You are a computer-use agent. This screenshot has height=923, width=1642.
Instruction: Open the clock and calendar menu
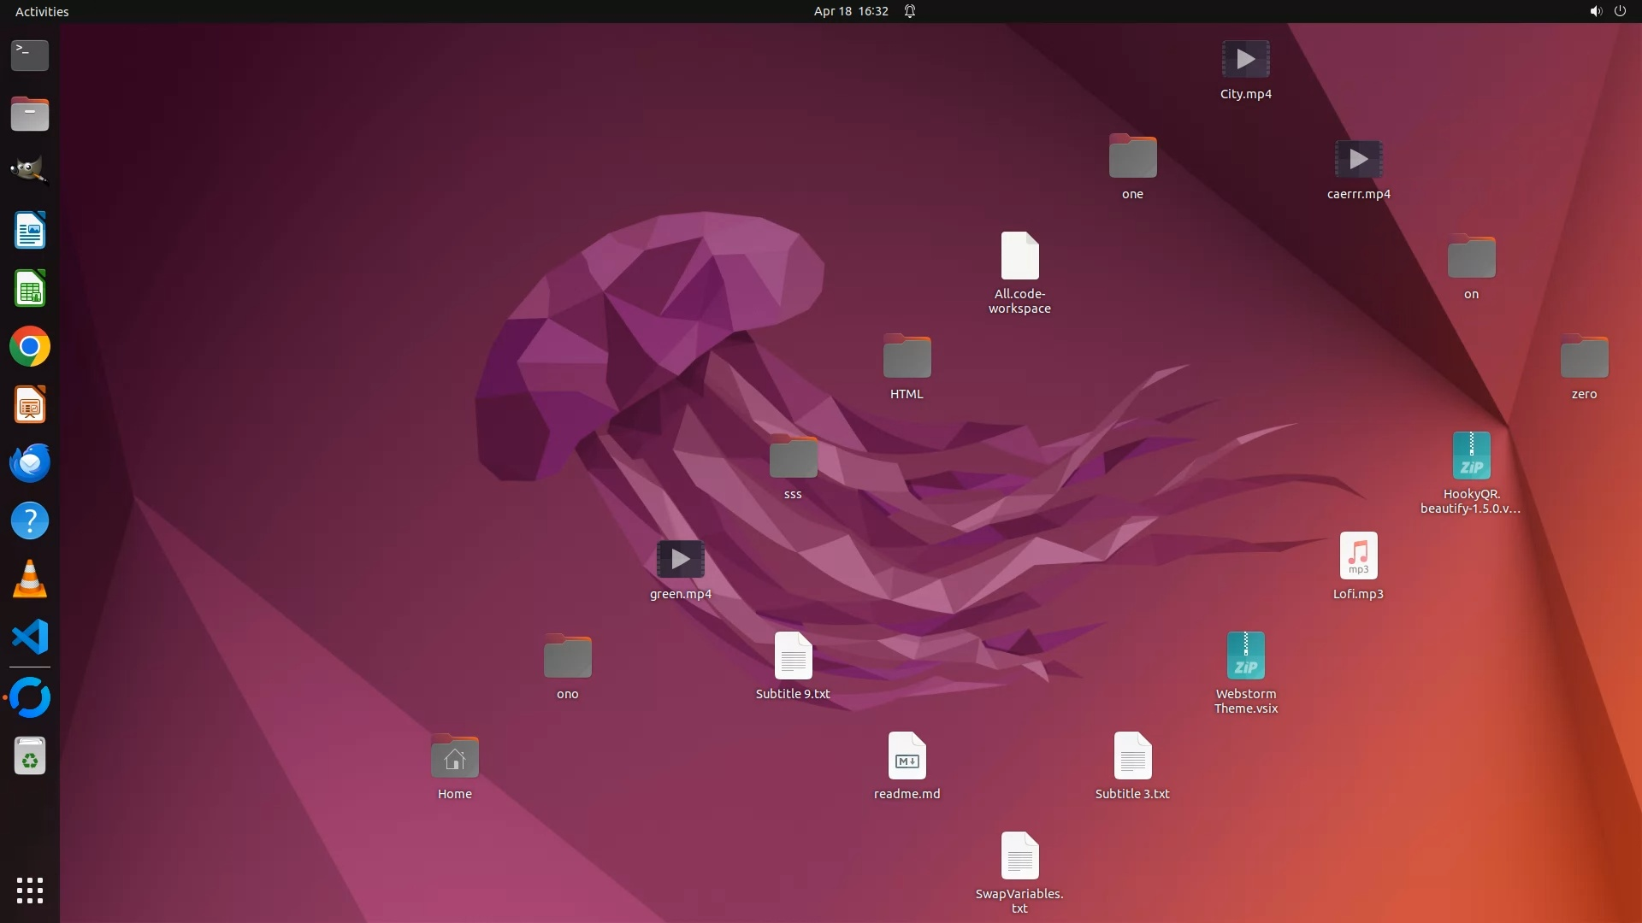[850, 11]
